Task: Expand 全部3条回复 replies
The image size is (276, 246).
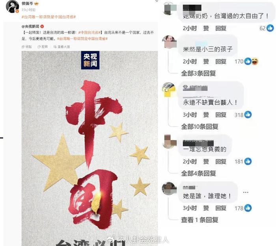Action: click(199, 73)
